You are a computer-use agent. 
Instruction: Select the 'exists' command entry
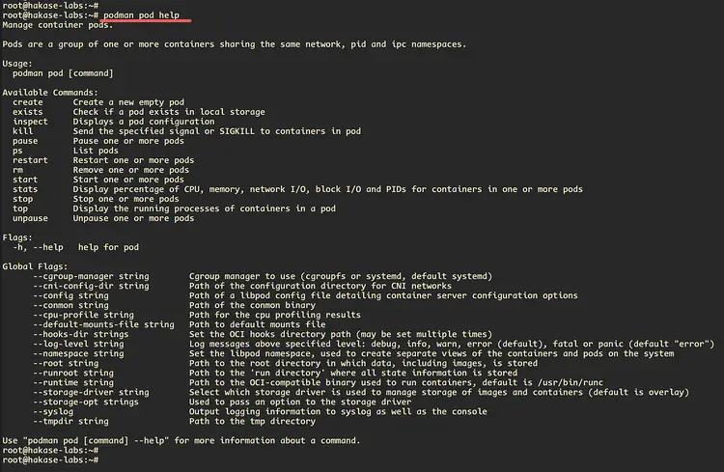pyautogui.click(x=28, y=112)
